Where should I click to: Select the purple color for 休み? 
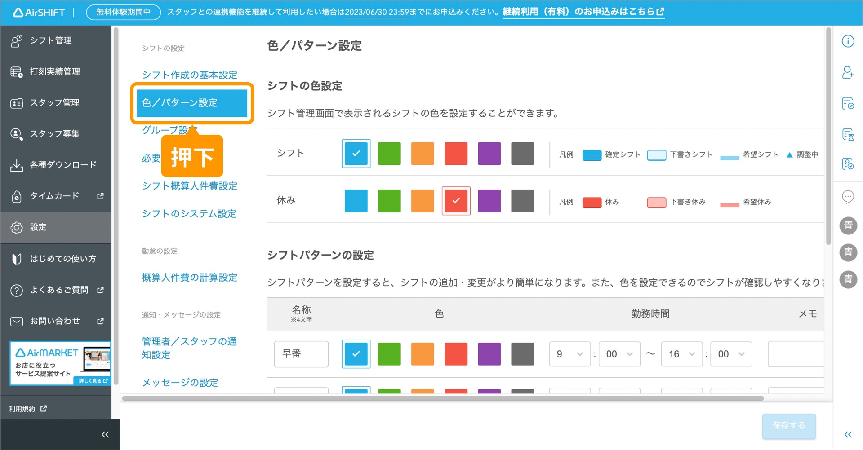tap(489, 201)
